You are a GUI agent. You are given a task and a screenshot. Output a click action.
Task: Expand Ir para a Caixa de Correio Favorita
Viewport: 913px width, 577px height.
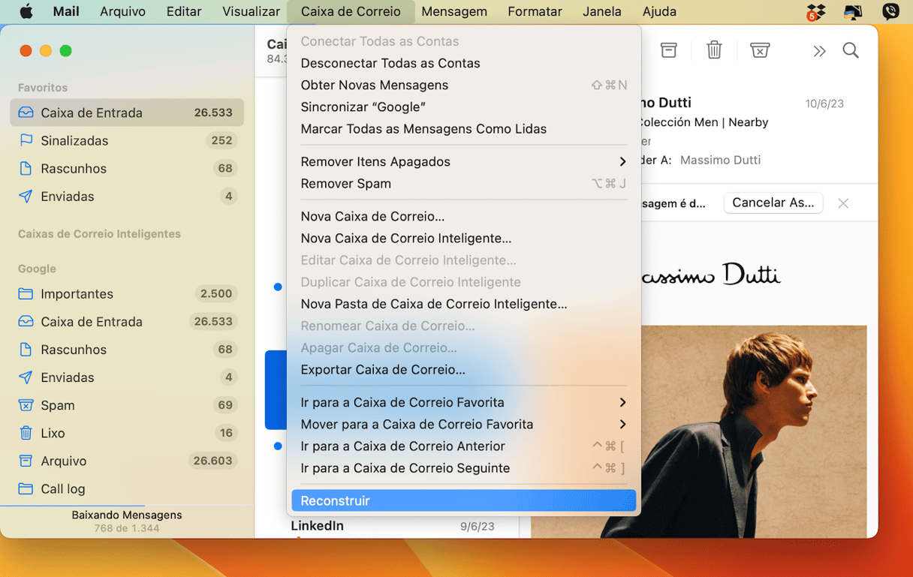pyautogui.click(x=622, y=402)
